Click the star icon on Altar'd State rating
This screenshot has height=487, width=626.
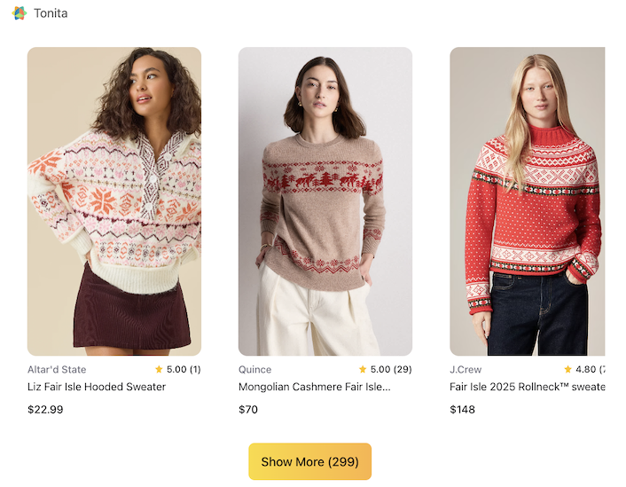pos(159,369)
